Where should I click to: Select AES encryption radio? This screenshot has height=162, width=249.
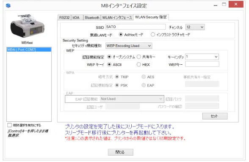144,77
